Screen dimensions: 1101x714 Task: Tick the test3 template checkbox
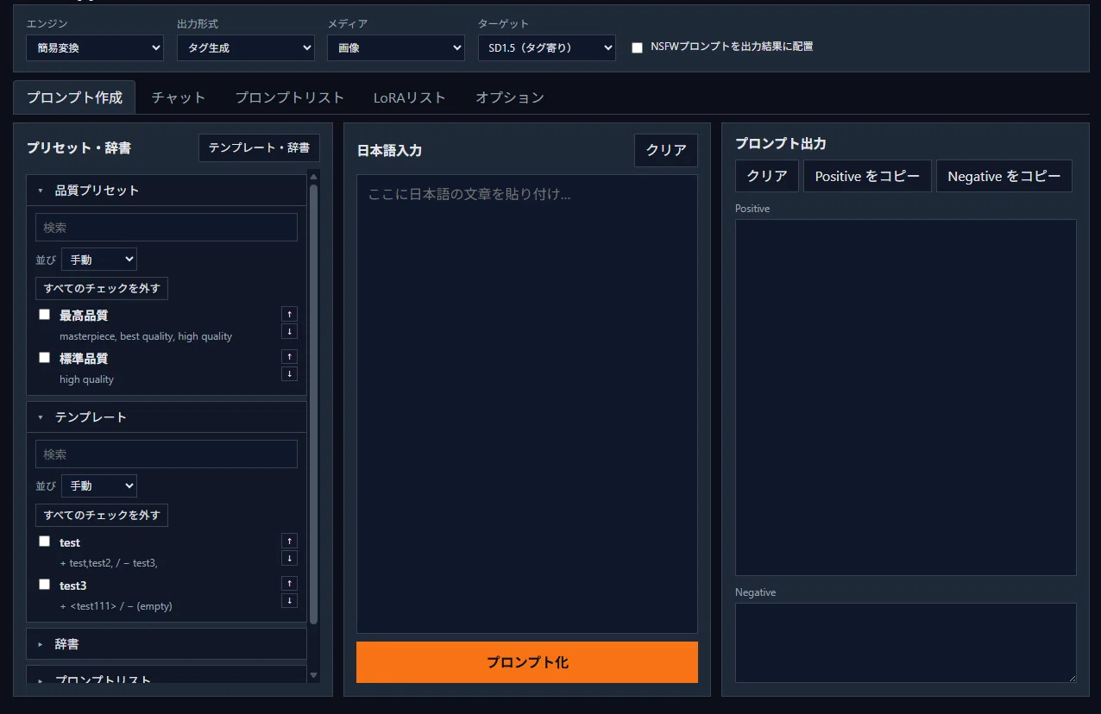click(x=44, y=584)
